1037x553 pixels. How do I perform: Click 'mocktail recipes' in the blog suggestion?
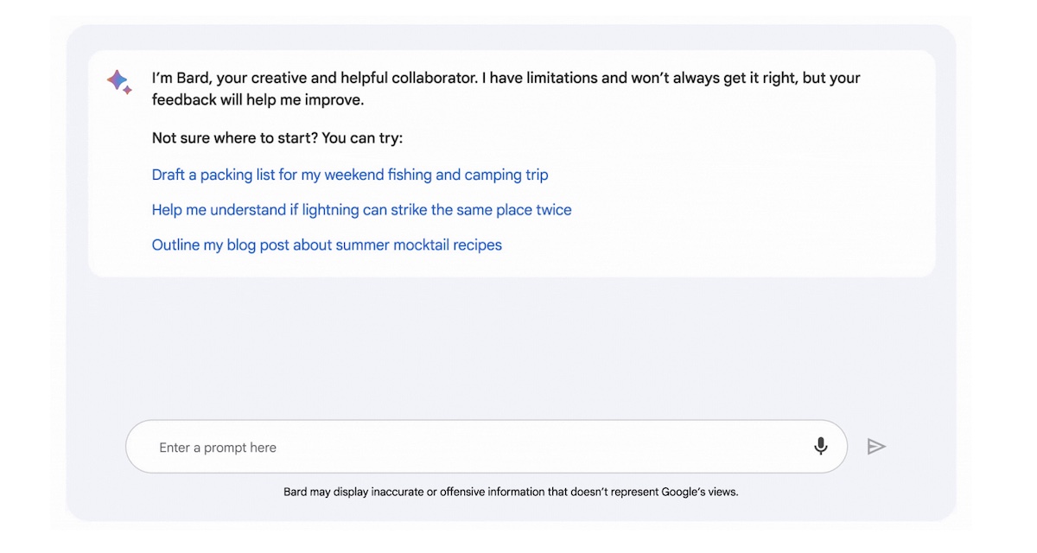coord(448,245)
